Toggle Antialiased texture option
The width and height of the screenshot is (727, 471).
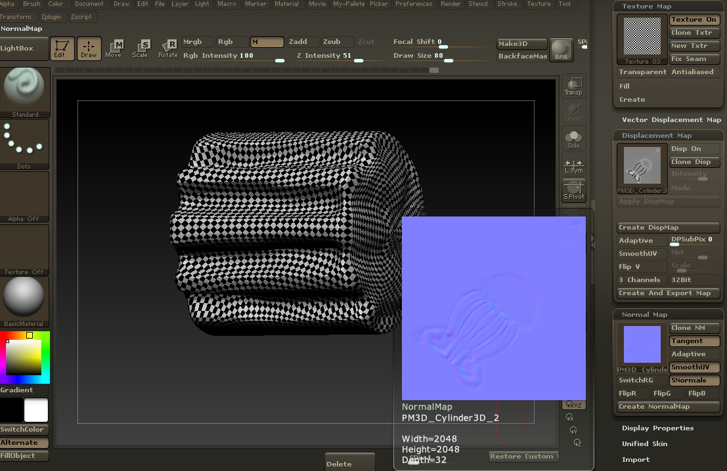tap(694, 72)
